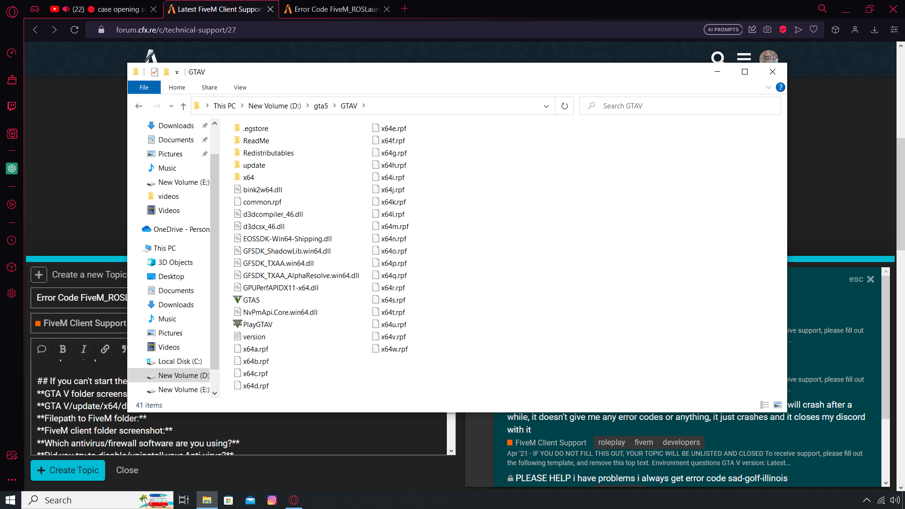Switch to the View tab in Explorer
This screenshot has height=509, width=905.
tap(240, 87)
